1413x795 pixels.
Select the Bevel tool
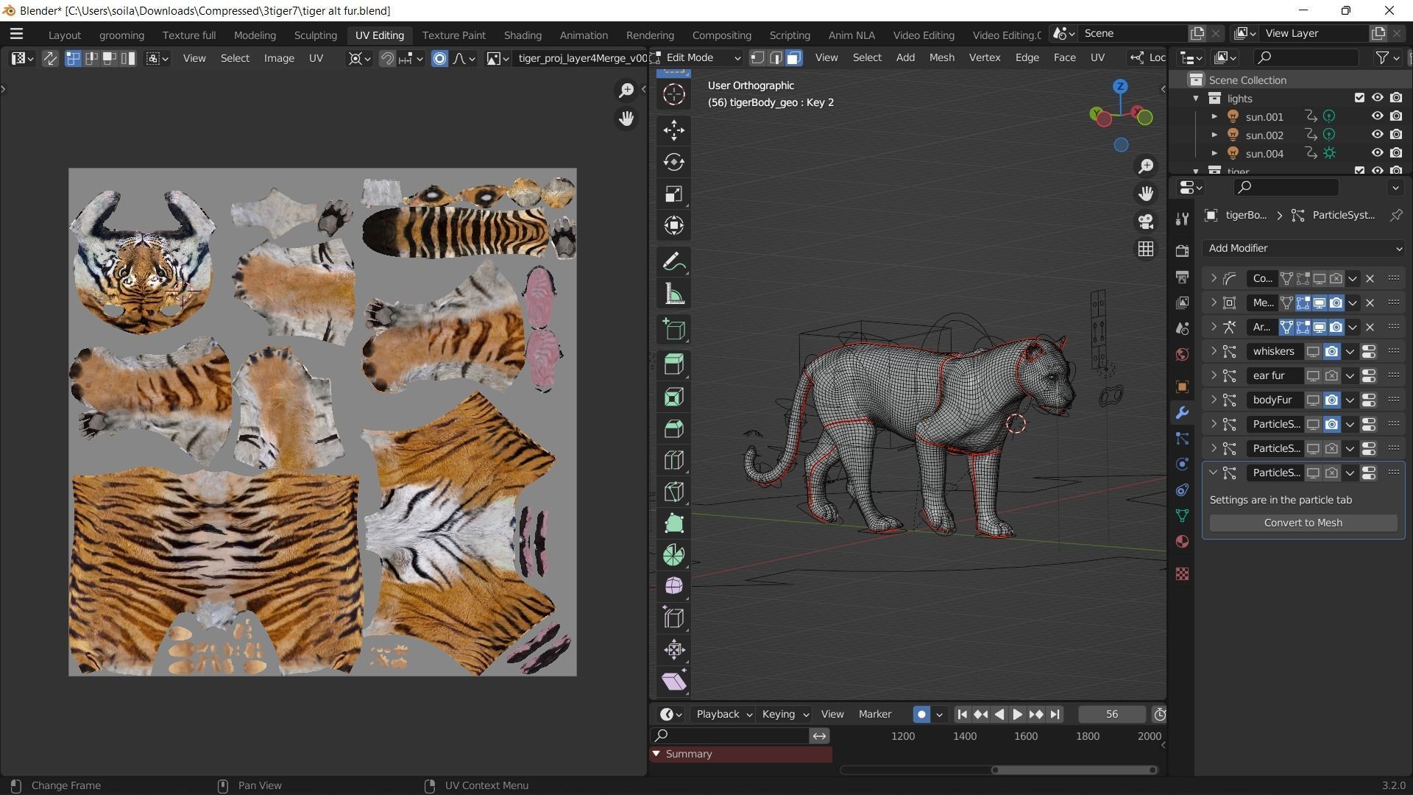point(673,428)
